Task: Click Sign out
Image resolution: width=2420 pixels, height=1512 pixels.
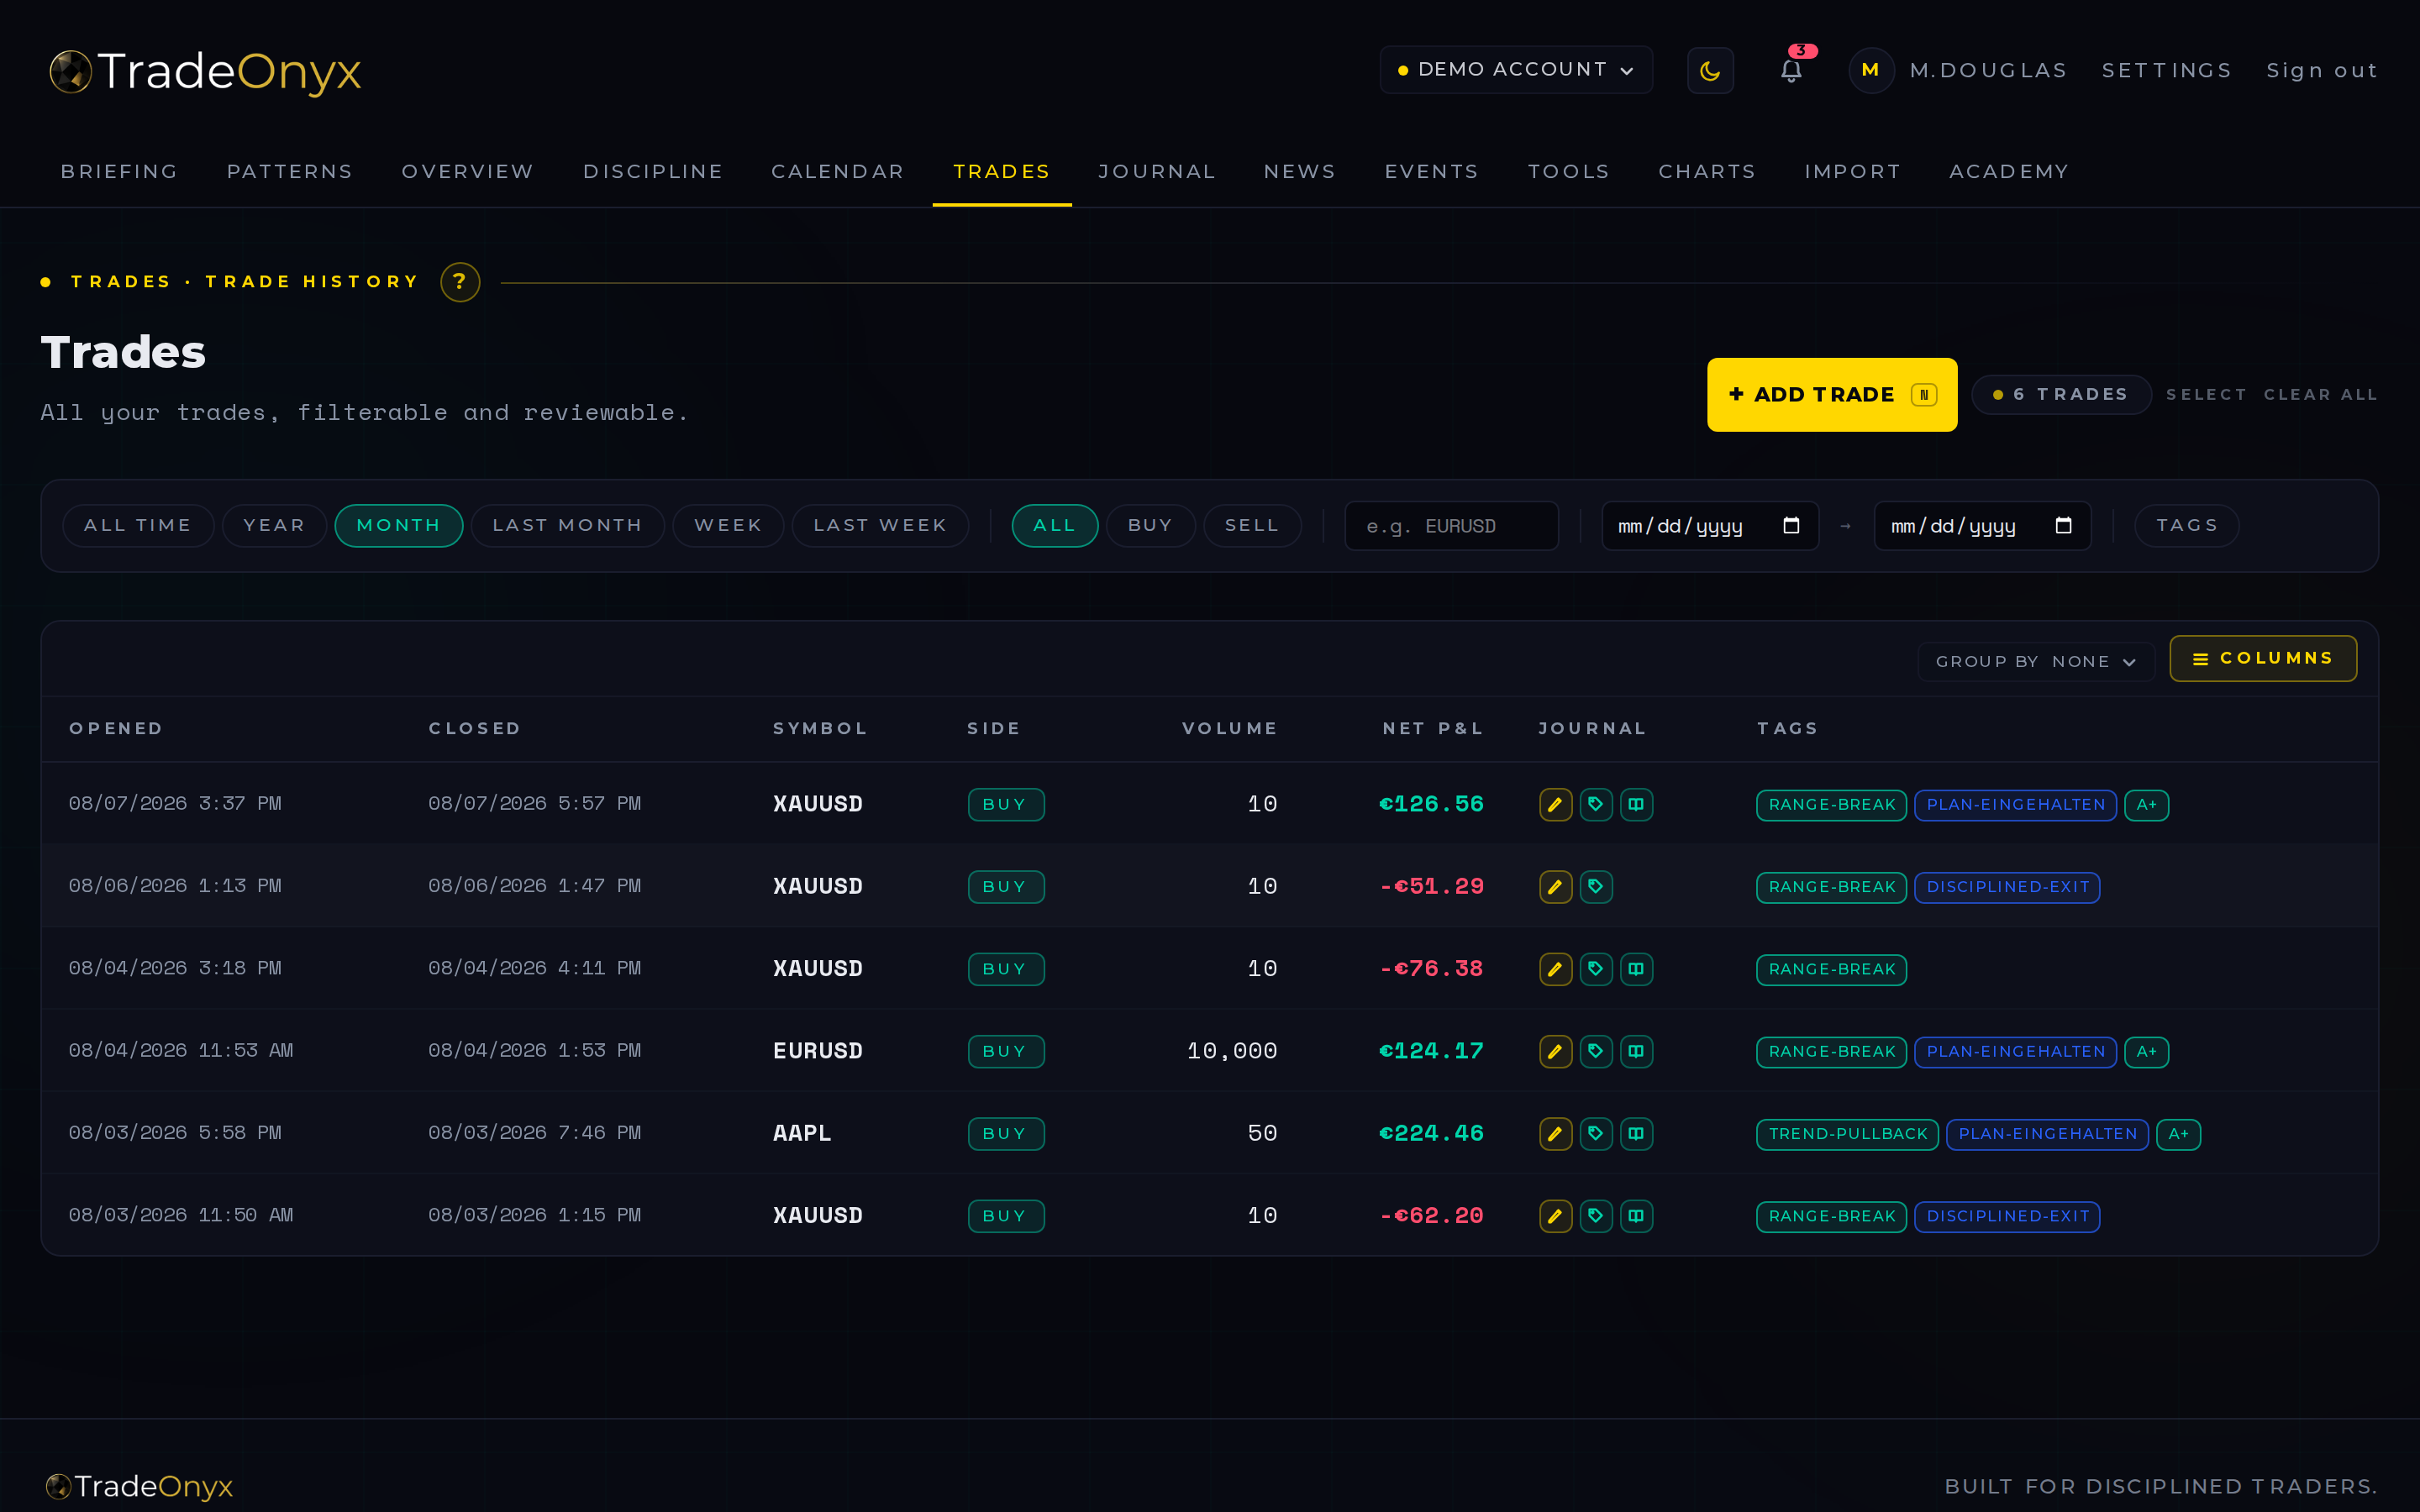Action: tap(2322, 71)
